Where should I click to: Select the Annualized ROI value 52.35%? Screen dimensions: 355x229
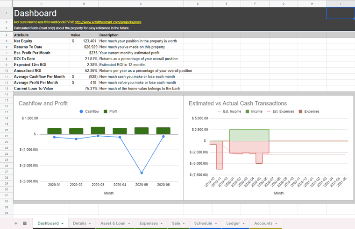(84, 70)
